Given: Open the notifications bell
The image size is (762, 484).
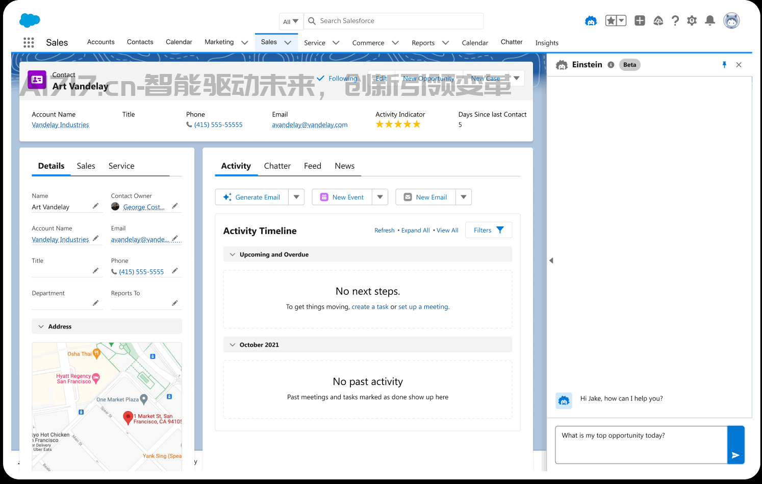Looking at the screenshot, I should (709, 21).
